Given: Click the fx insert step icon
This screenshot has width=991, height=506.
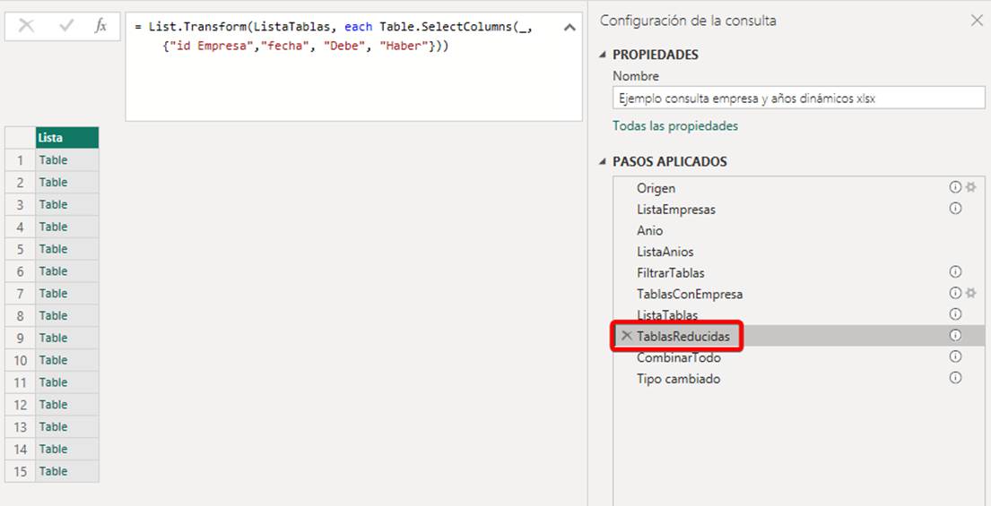Looking at the screenshot, I should [100, 26].
